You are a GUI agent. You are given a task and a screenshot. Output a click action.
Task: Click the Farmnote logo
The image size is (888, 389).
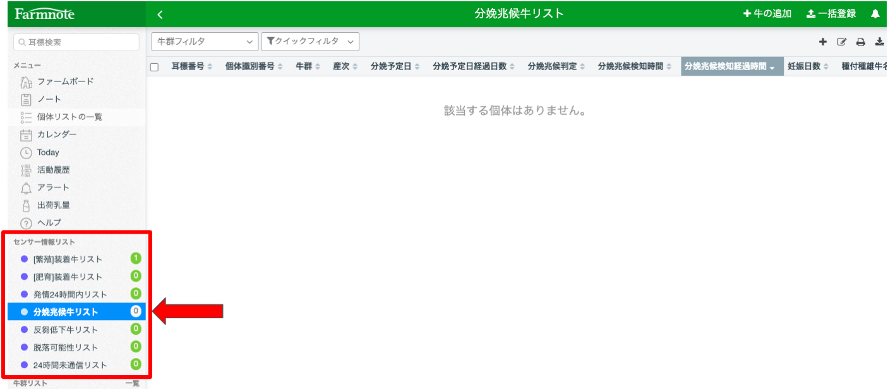(45, 14)
